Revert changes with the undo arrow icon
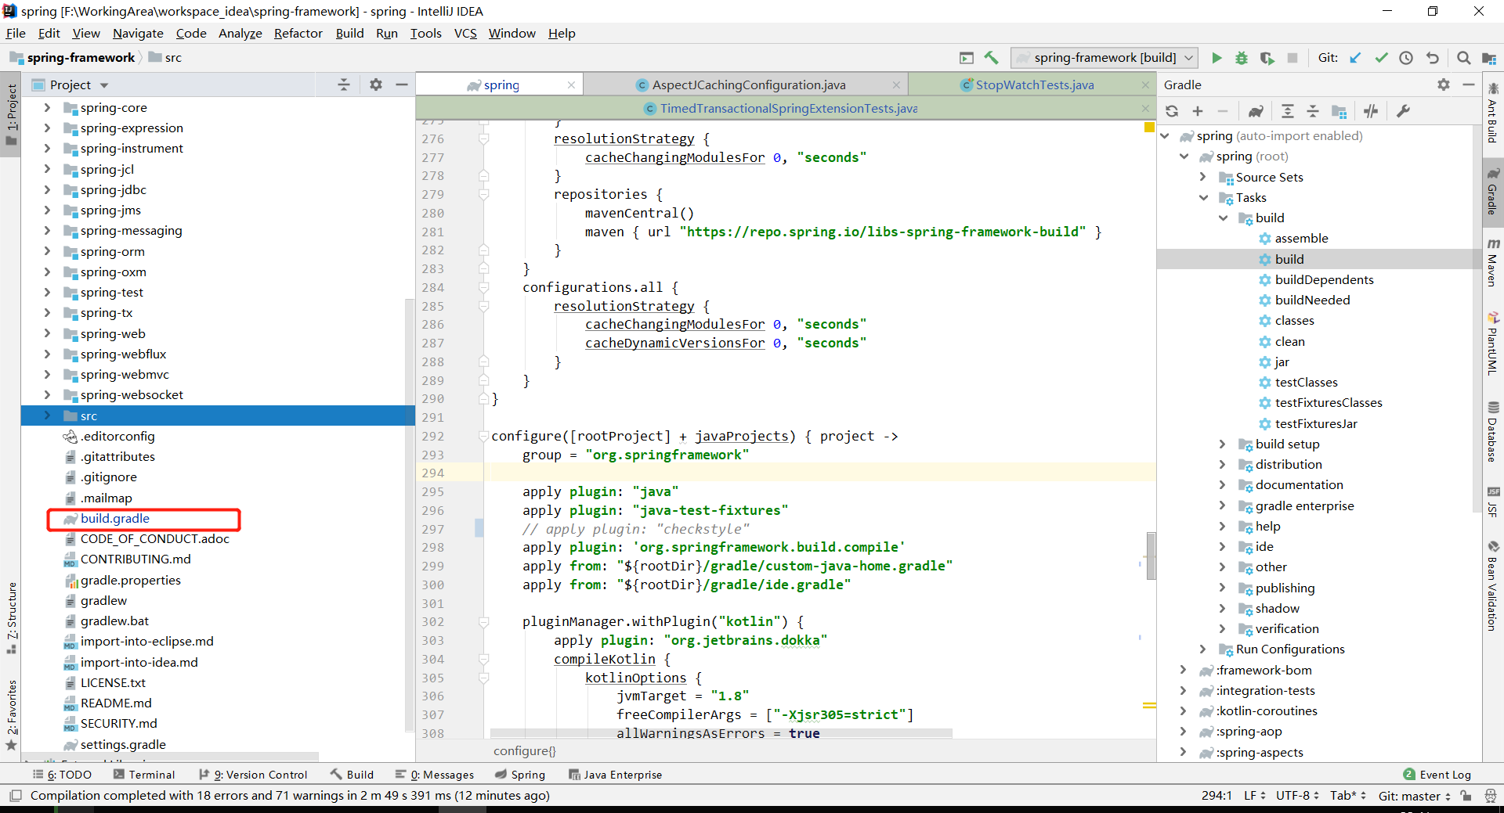Image resolution: width=1504 pixels, height=813 pixels. pyautogui.click(x=1433, y=58)
